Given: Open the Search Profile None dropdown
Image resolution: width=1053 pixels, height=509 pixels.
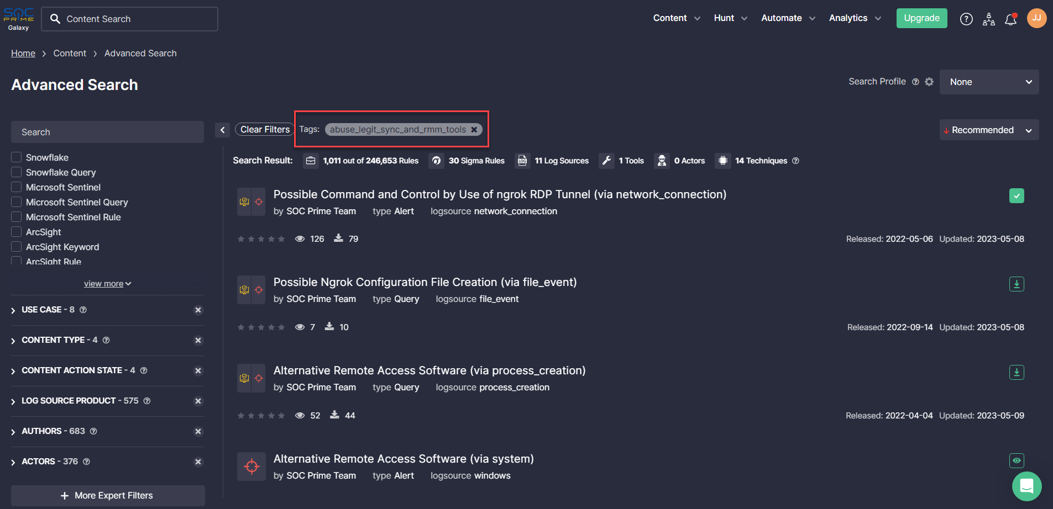Looking at the screenshot, I should 989,82.
